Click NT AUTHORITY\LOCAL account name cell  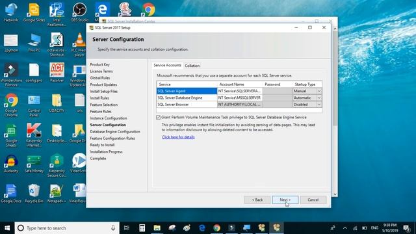[x=240, y=105]
